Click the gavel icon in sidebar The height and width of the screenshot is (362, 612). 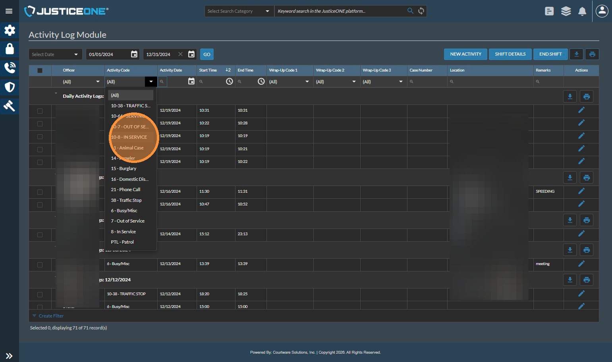coord(10,106)
